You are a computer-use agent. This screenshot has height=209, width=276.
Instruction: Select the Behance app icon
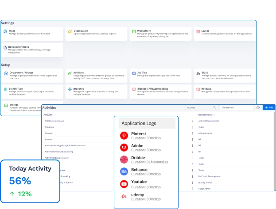124,171
